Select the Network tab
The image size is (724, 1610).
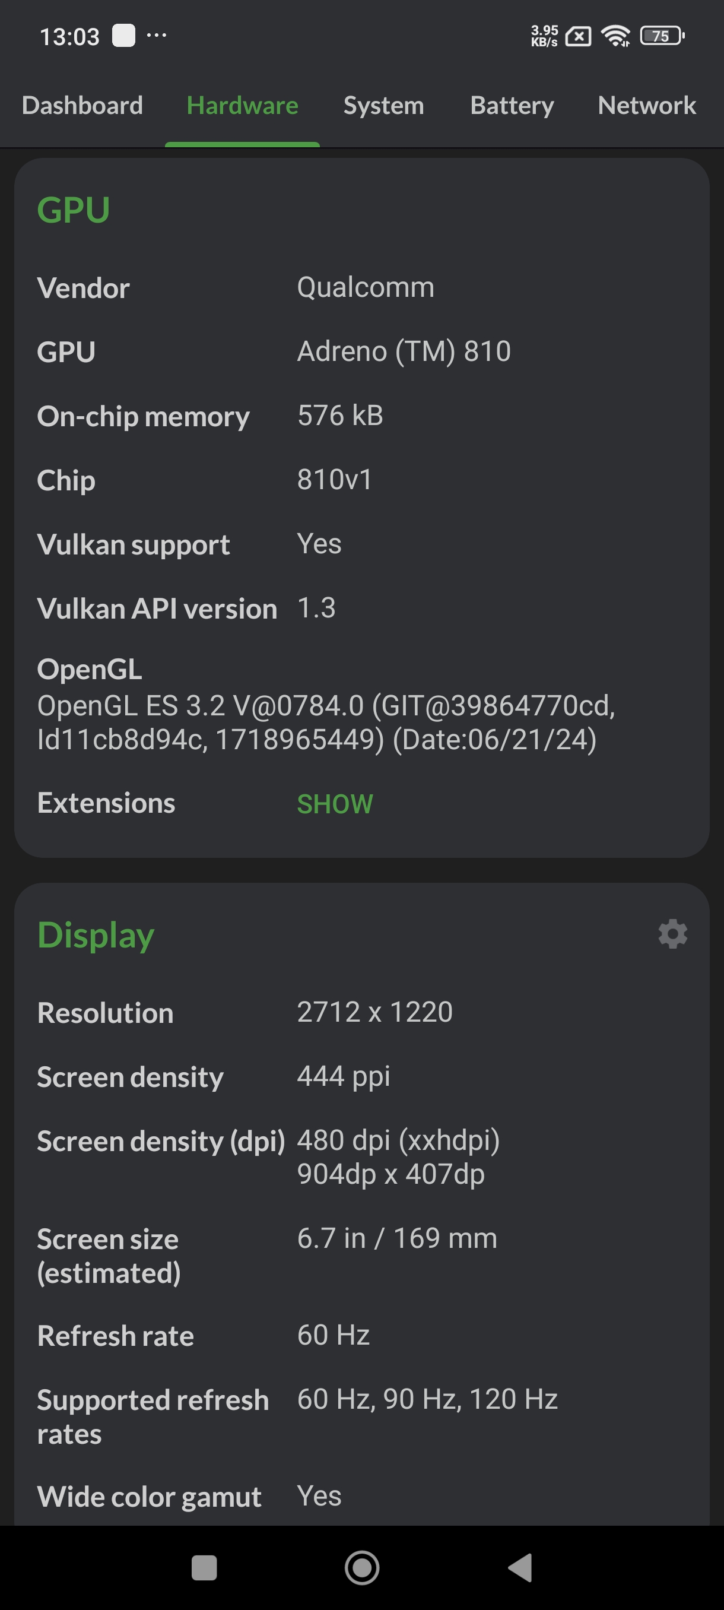pos(646,106)
